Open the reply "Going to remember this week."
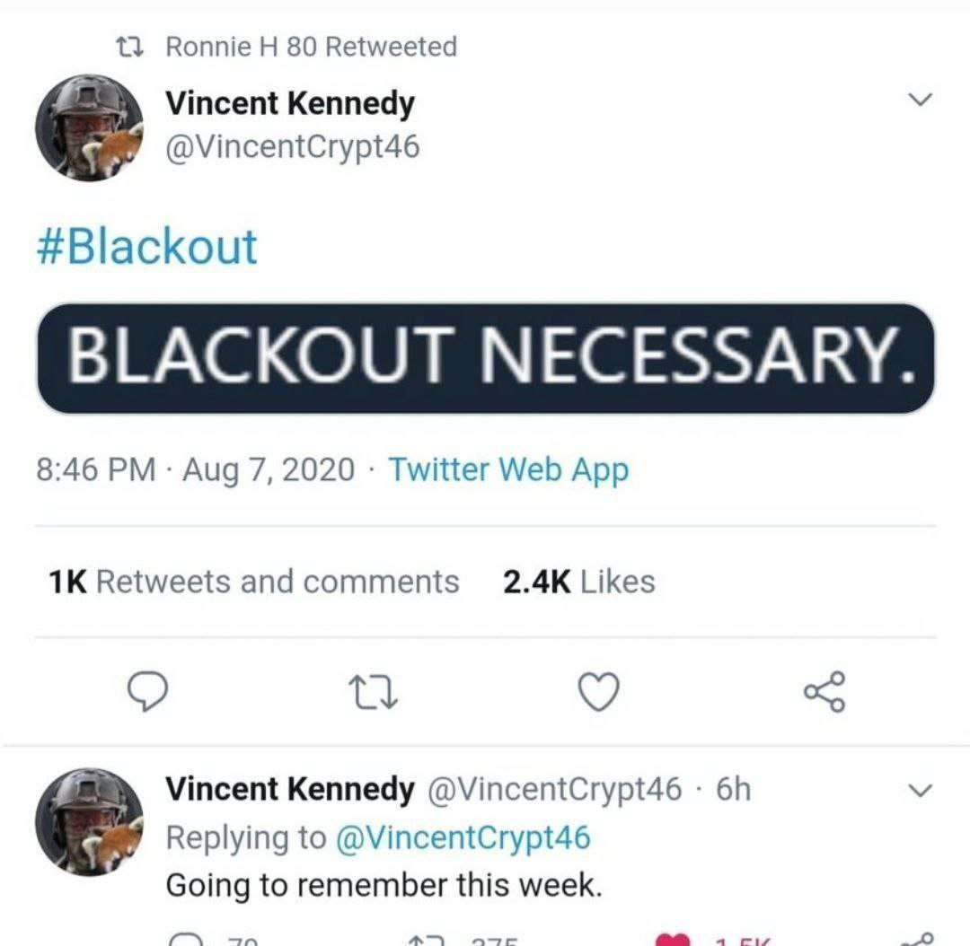This screenshot has height=946, width=970. coord(383,885)
